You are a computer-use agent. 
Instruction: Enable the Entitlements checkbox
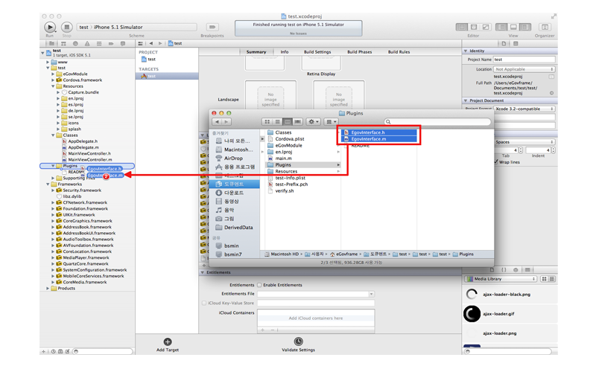click(259, 285)
